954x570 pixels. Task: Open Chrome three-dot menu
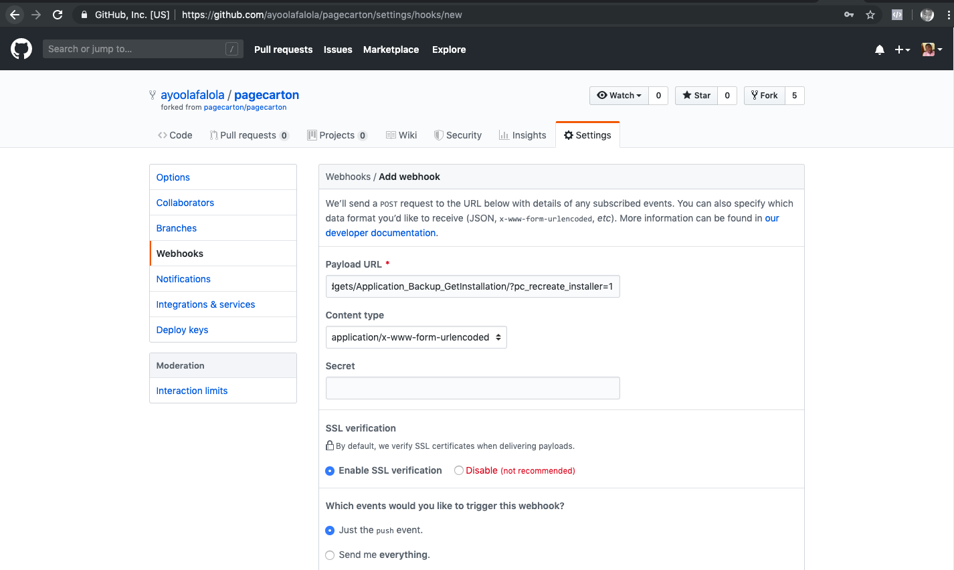click(x=949, y=15)
